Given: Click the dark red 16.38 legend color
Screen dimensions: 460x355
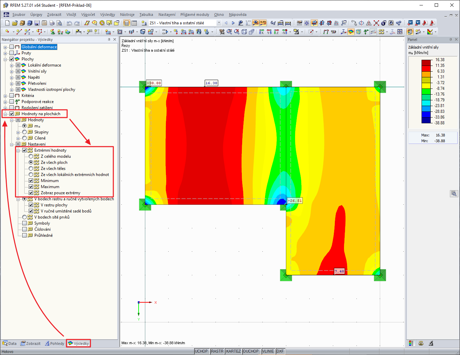Looking at the screenshot, I should pos(426,62).
